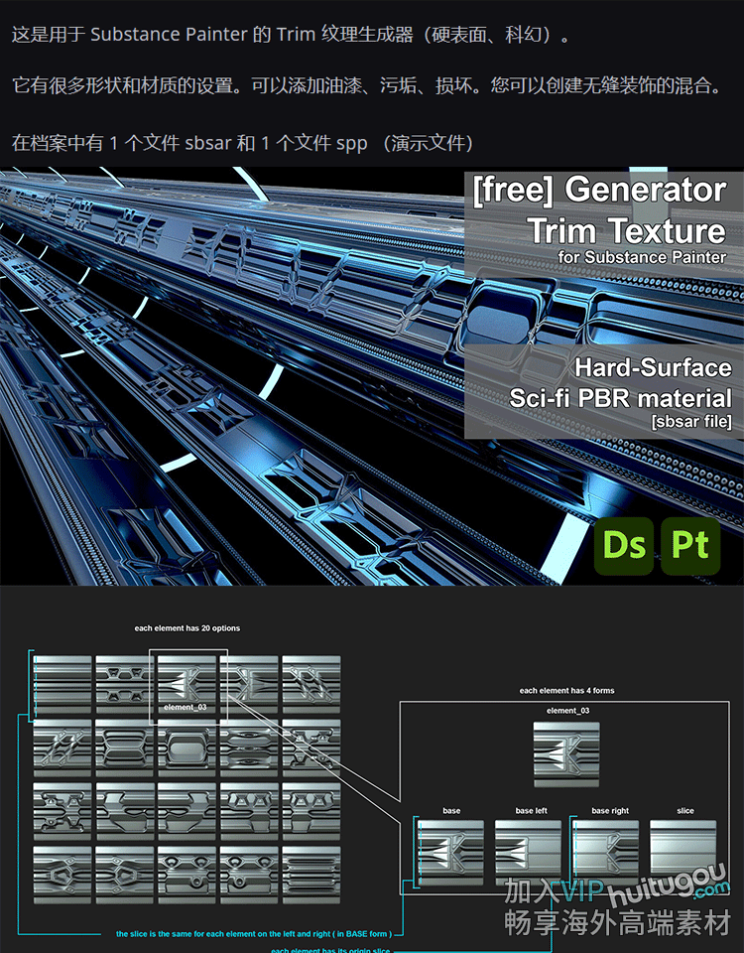Image resolution: width=744 pixels, height=953 pixels.
Task: Click the '畅享海外高端素材' watermark text
Action: (x=617, y=923)
